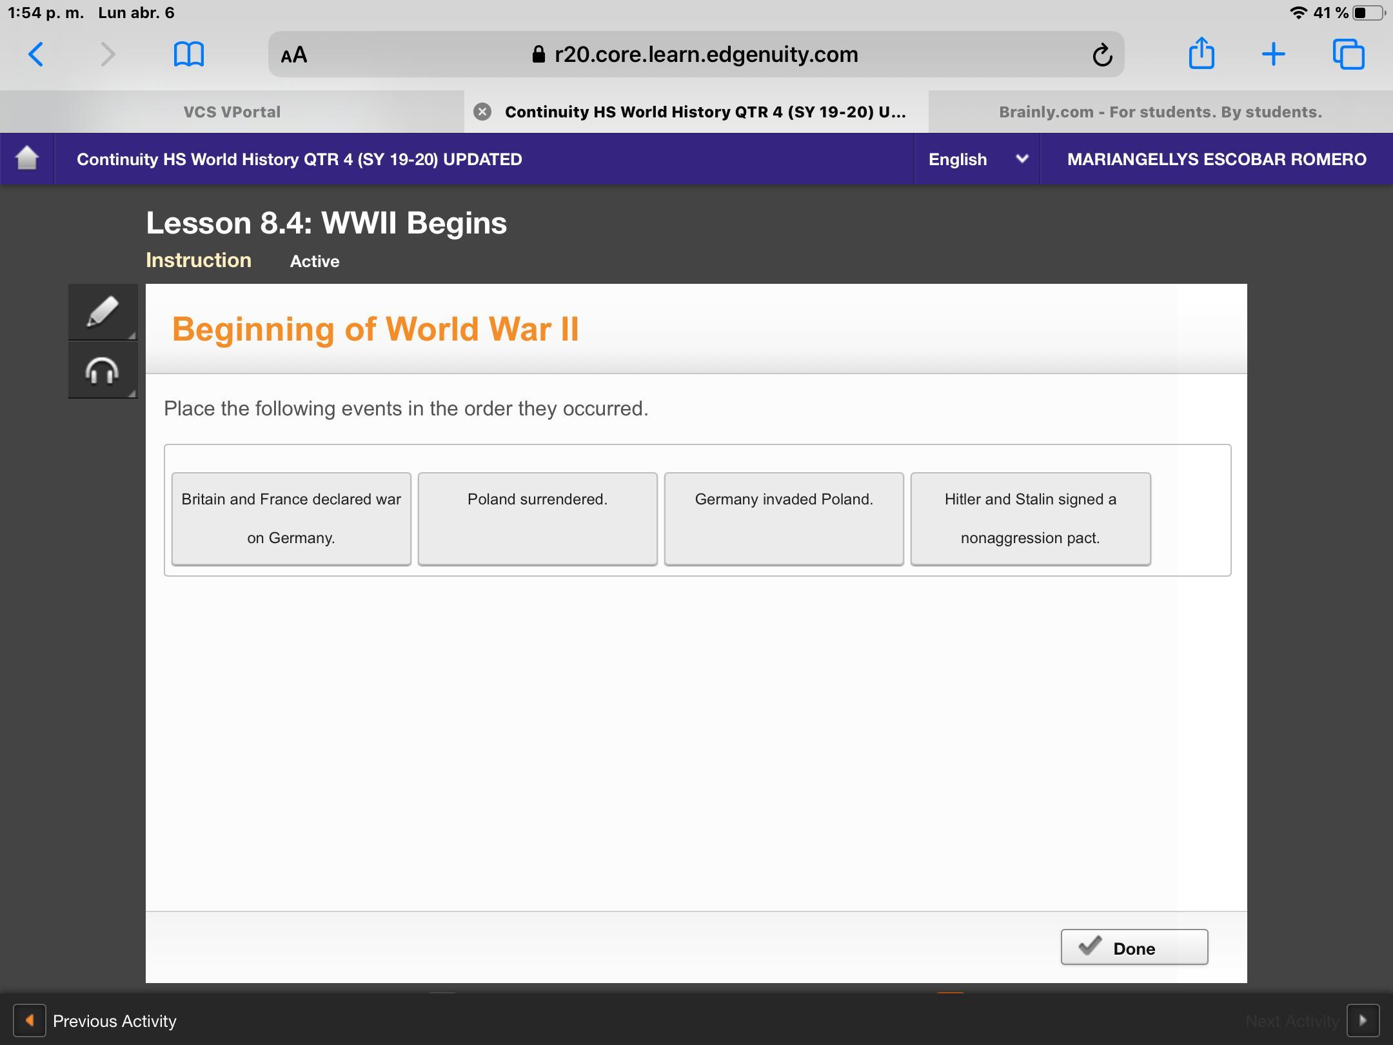Screen dimensions: 1393x1045
Task: Expand the English language dropdown
Action: tap(976, 159)
